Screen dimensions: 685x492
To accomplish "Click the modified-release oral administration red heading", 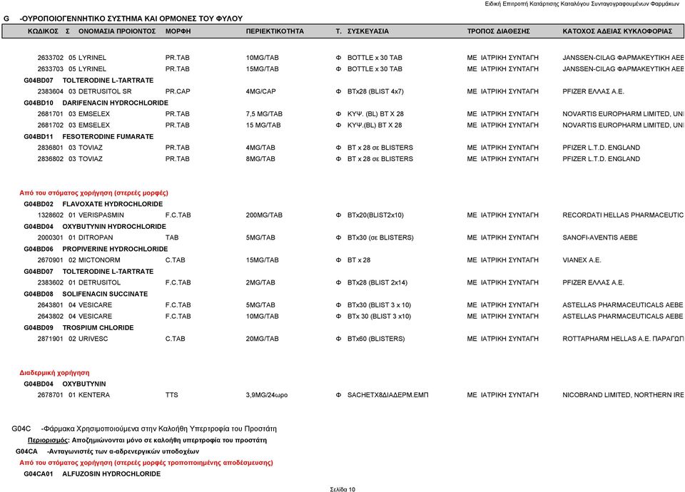I will pos(146,463).
